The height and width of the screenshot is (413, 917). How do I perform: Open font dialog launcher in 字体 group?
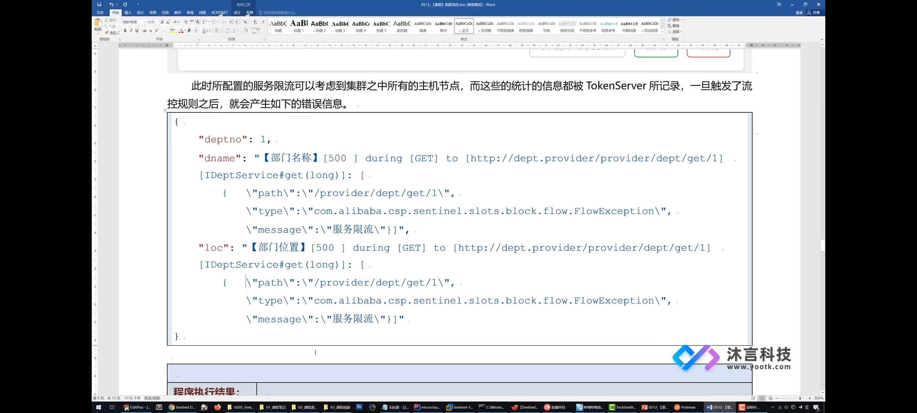point(199,39)
